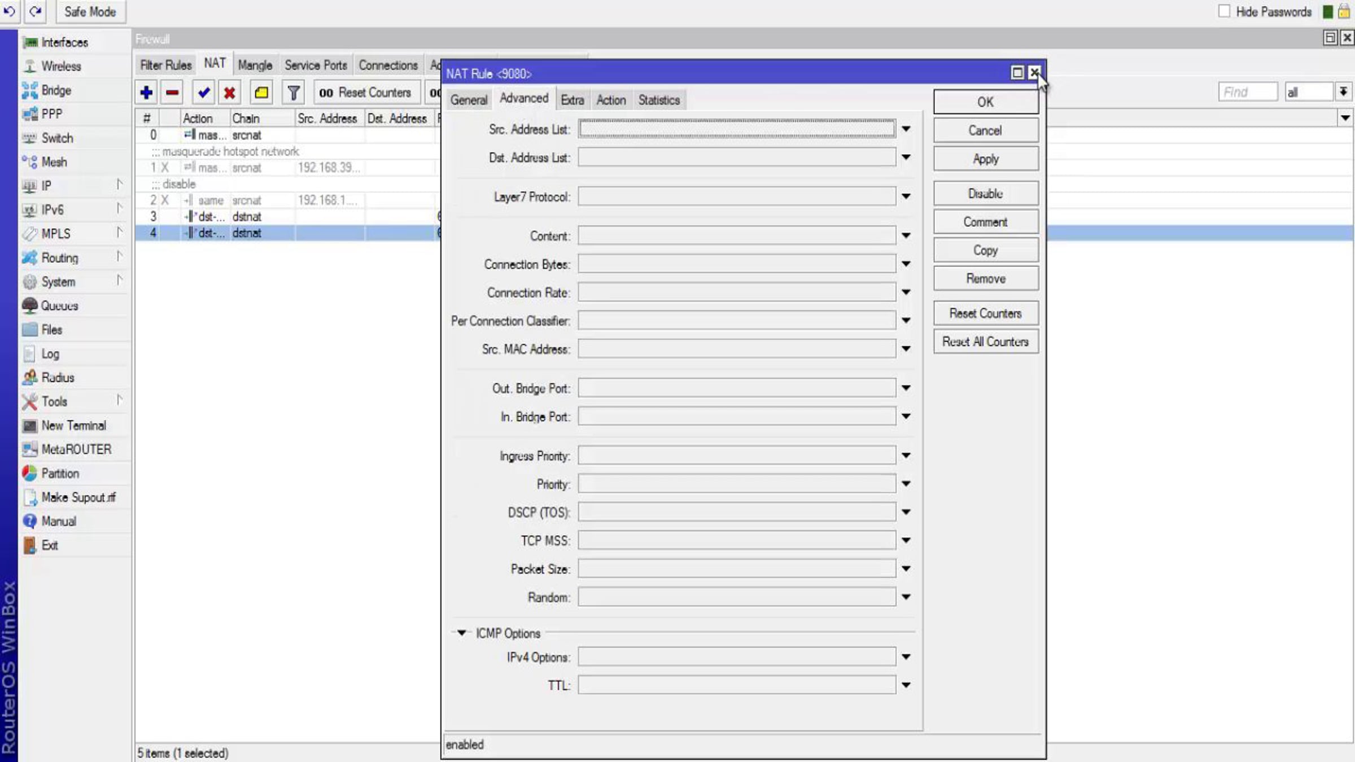Open Interfaces in the sidebar
This screenshot has width=1355, height=762.
[x=64, y=42]
